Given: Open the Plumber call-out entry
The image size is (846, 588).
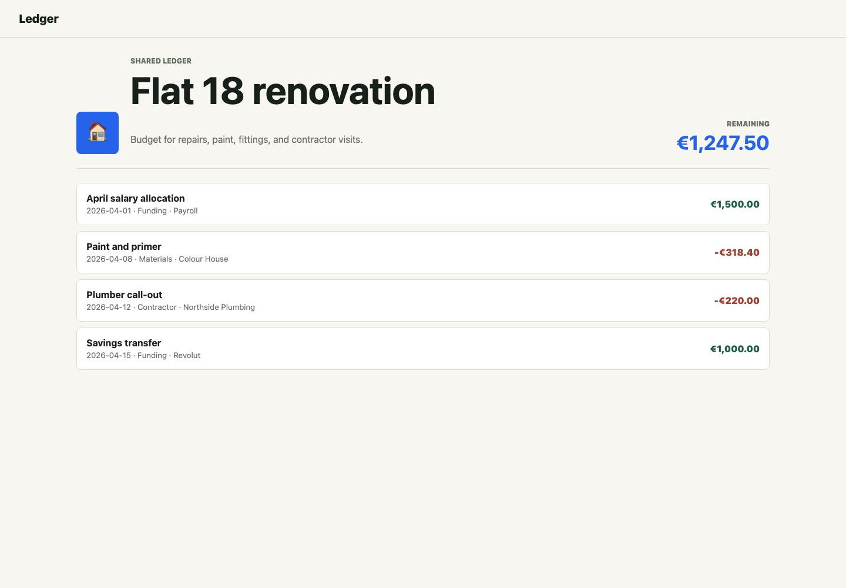Looking at the screenshot, I should 125,295.
